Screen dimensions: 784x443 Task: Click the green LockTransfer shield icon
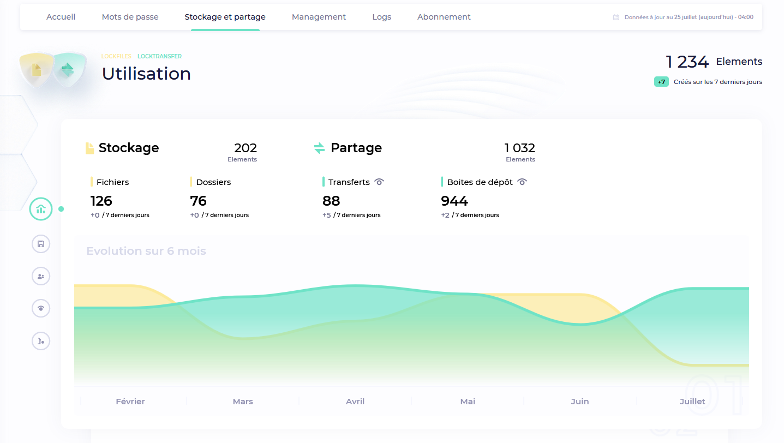tap(68, 70)
